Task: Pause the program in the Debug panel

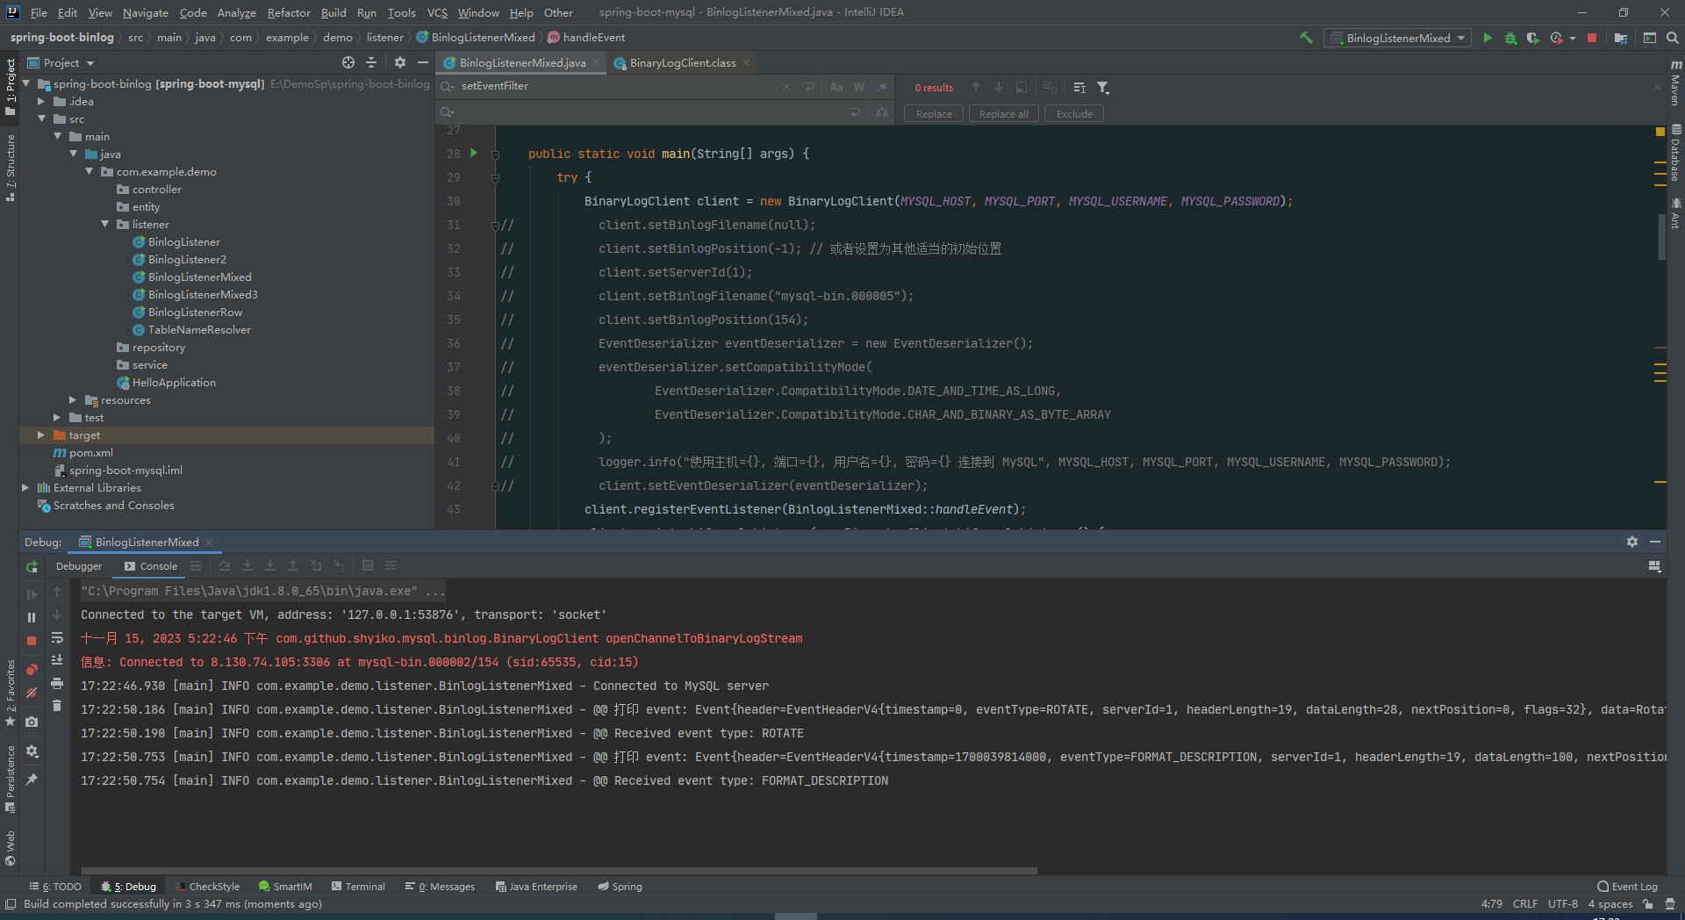Action: click(32, 617)
